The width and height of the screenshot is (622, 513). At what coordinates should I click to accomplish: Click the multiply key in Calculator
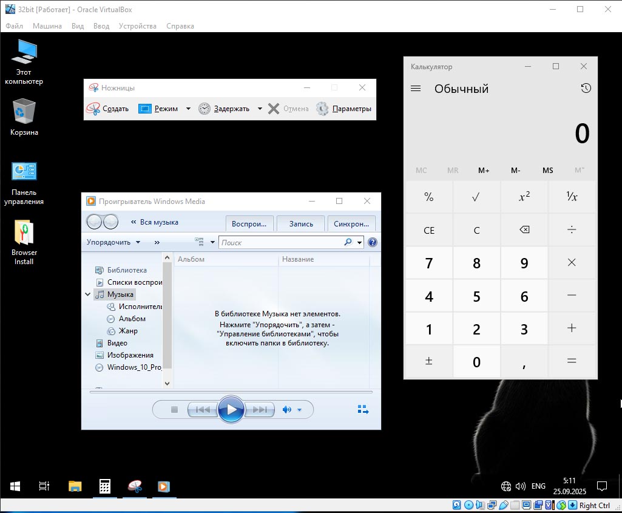[572, 263]
